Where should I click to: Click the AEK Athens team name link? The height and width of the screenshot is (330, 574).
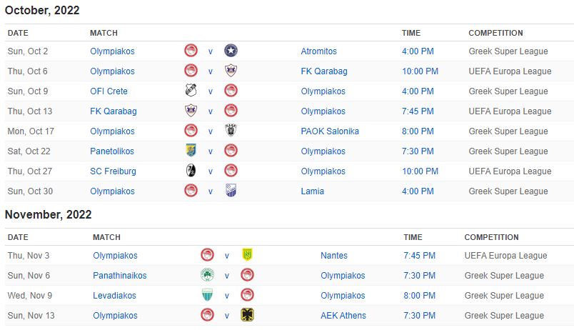click(x=343, y=316)
